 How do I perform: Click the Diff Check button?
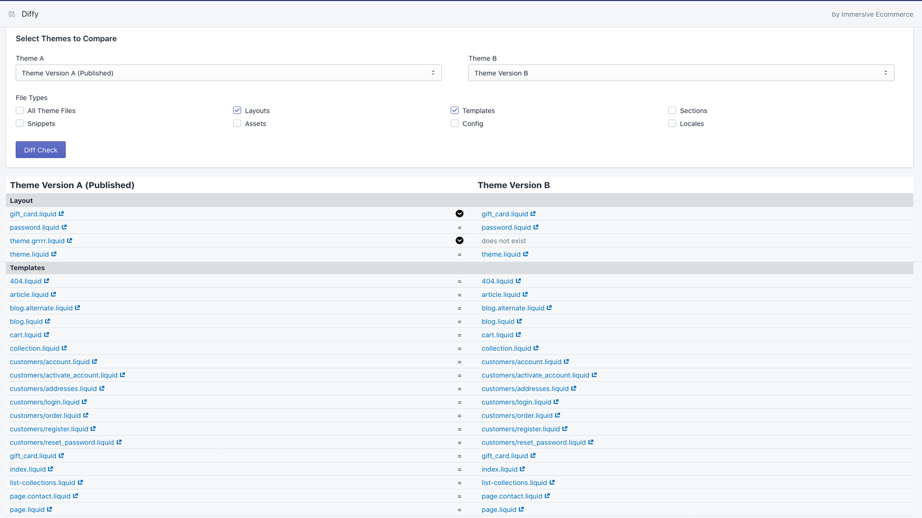coord(40,150)
